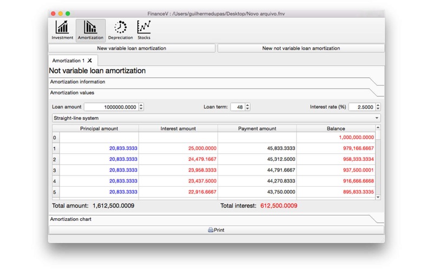Screen dimensions: 433x270
Task: Click the Interest rate input field
Action: pos(362,107)
